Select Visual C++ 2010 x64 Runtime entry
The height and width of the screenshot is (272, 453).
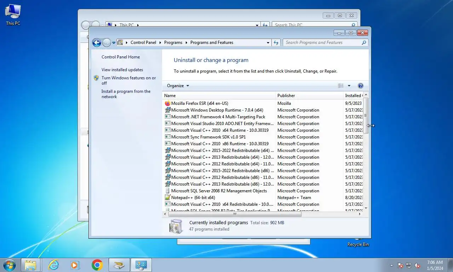[220, 130]
